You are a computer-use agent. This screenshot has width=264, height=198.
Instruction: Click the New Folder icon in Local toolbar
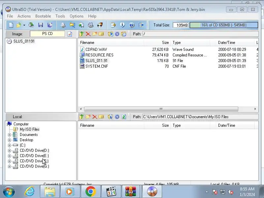pos(88,117)
